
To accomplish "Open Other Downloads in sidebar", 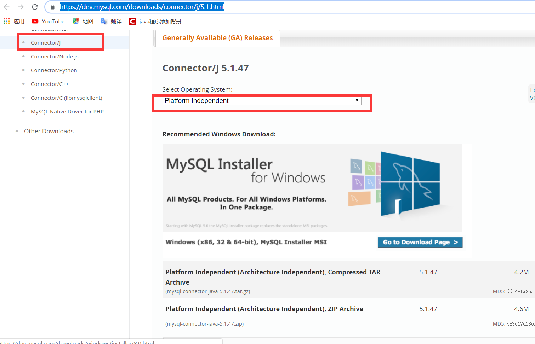I will (49, 131).
